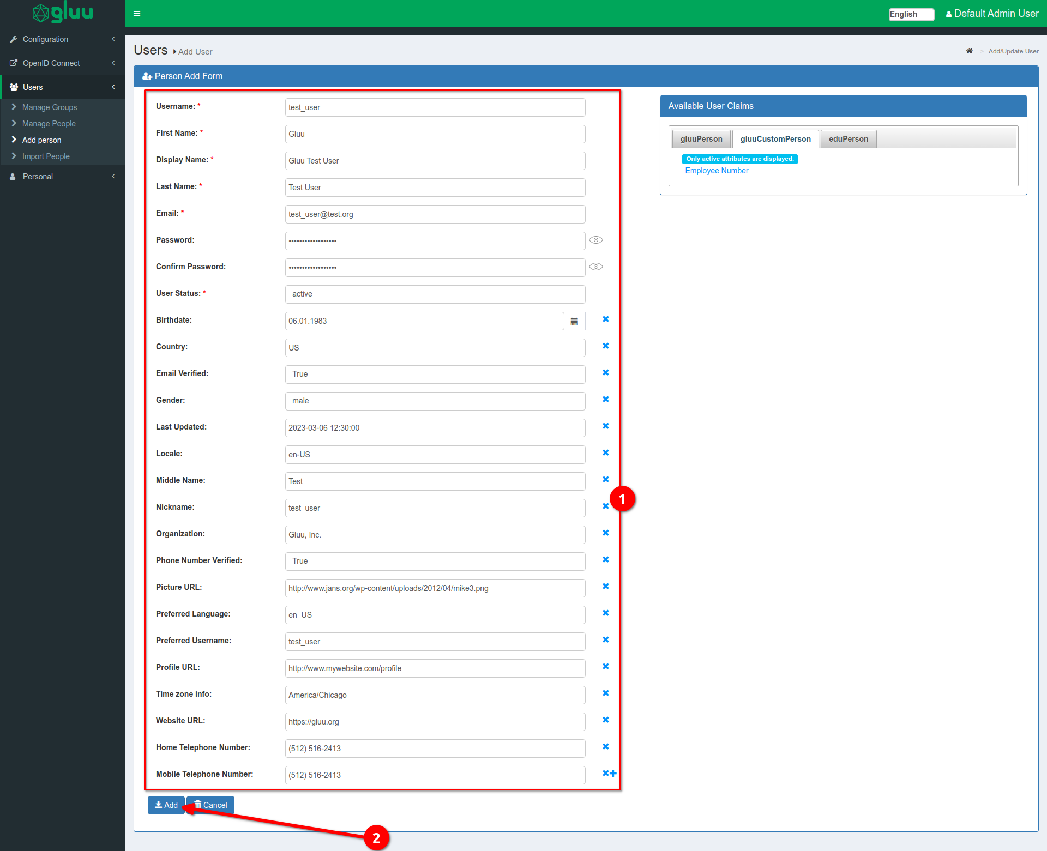
Task: Click the hamburger menu icon in header
Action: coord(137,14)
